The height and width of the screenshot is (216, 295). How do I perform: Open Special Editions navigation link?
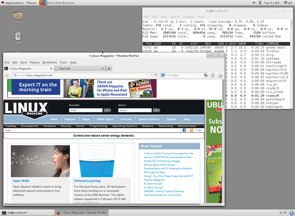(149, 119)
